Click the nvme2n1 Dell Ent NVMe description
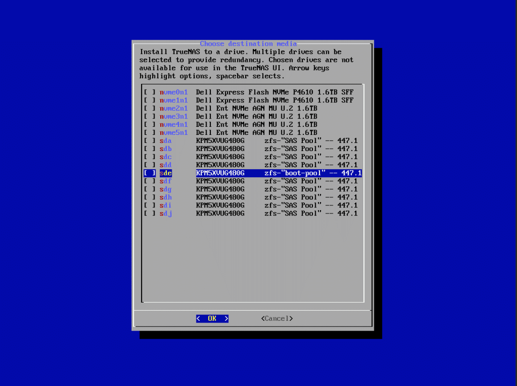 257,108
